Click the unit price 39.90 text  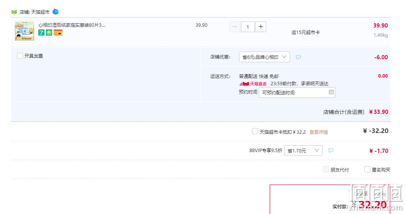[x=201, y=25]
